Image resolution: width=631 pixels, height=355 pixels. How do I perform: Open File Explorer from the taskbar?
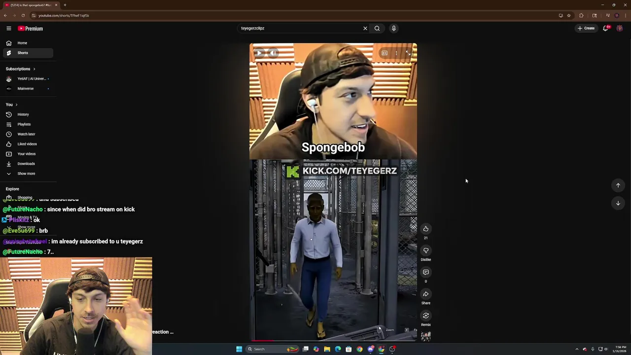[327, 349]
